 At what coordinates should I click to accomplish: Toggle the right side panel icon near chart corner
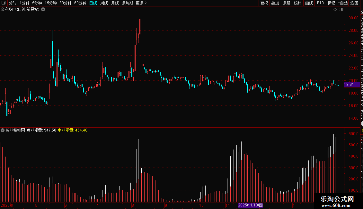click(341, 10)
